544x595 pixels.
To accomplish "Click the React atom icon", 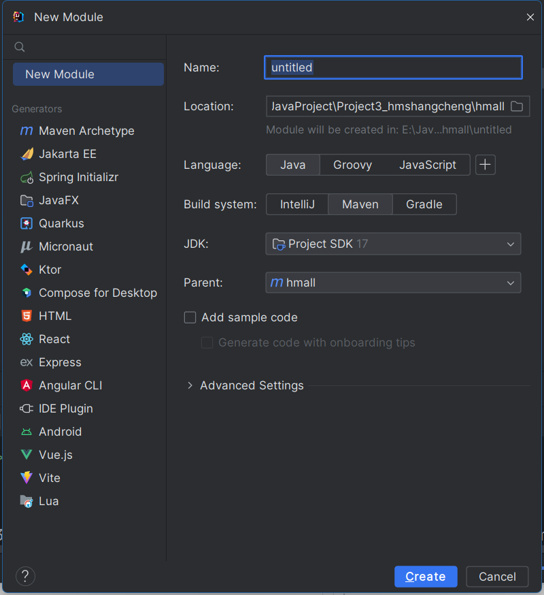I will coord(27,339).
